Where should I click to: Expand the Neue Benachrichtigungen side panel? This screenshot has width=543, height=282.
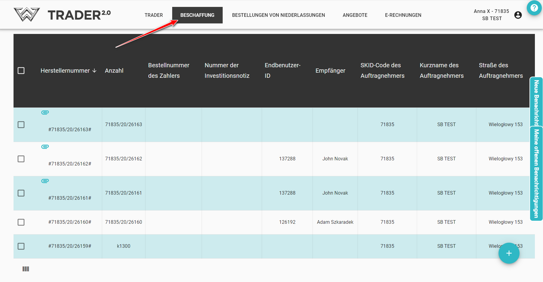point(536,102)
